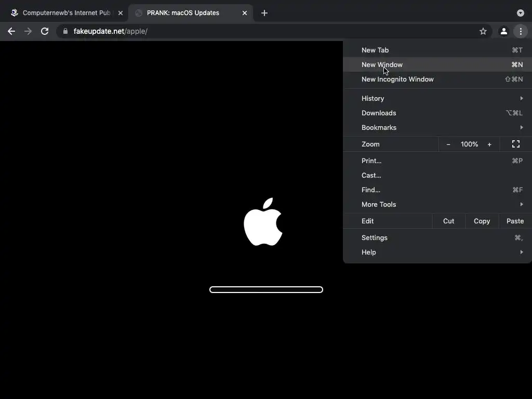Expand the Bookmarks submenu

pos(437,128)
